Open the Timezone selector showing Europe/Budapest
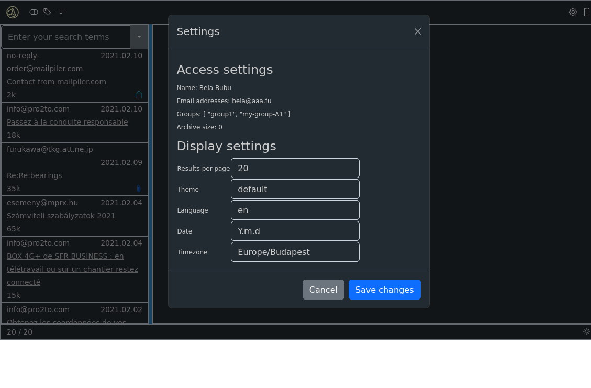Image resolution: width=591 pixels, height=388 pixels. [295, 252]
